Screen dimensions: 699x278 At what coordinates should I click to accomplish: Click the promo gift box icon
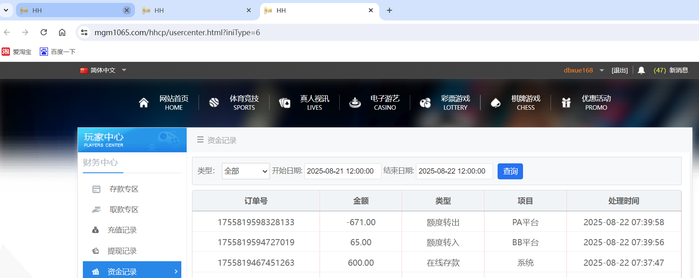pos(566,103)
